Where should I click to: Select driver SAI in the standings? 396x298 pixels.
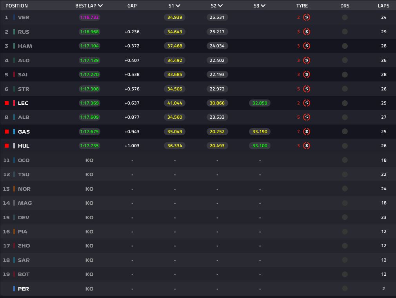[23, 74]
